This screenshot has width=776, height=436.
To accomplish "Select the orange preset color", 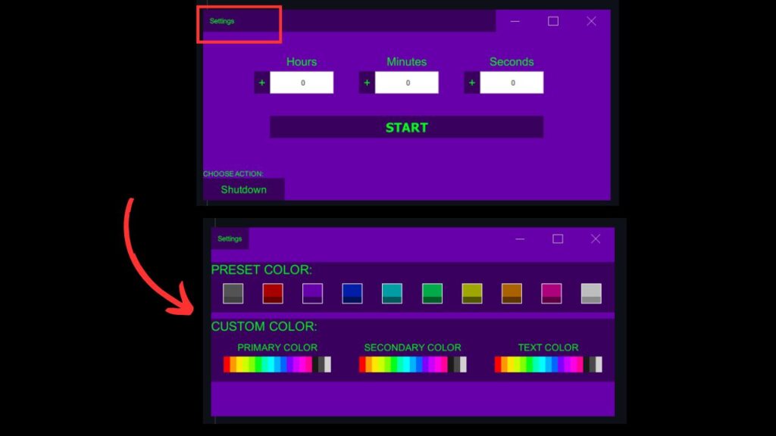I will coord(512,293).
